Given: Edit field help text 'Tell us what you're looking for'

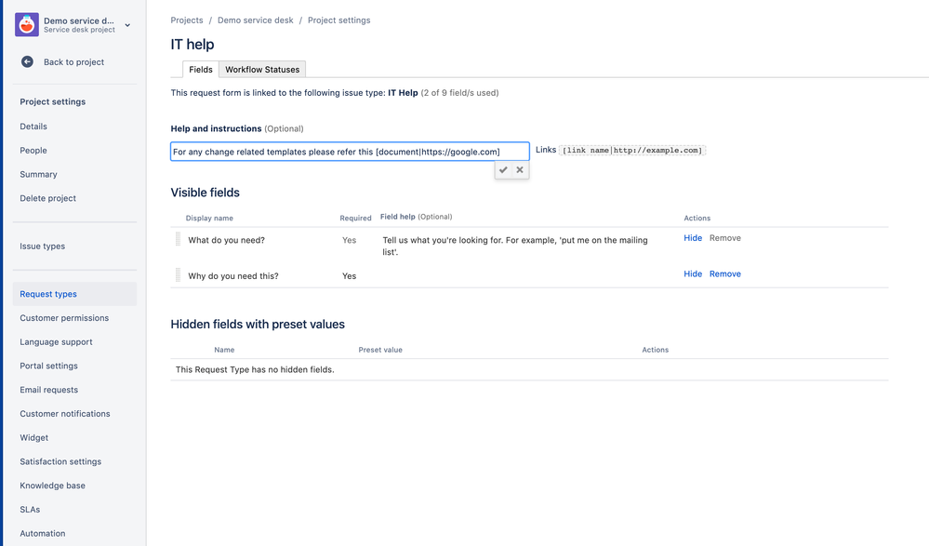Looking at the screenshot, I should (x=515, y=246).
